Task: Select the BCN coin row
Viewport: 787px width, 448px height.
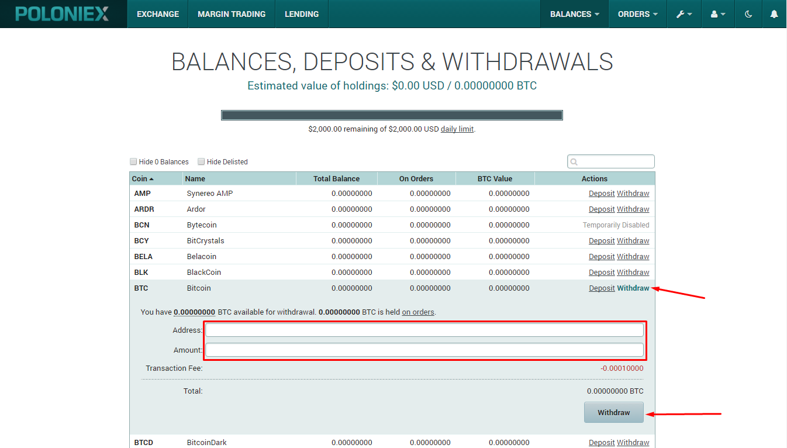Action: [x=392, y=225]
